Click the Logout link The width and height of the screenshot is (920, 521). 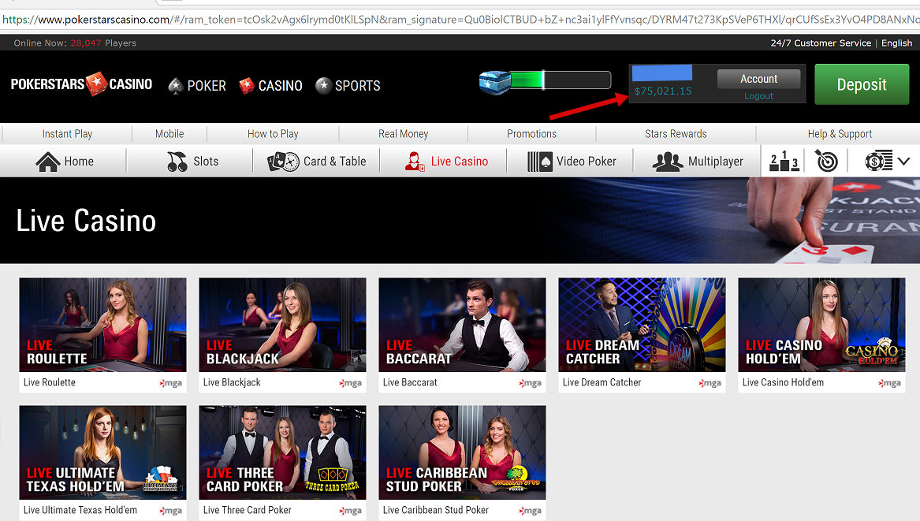758,96
